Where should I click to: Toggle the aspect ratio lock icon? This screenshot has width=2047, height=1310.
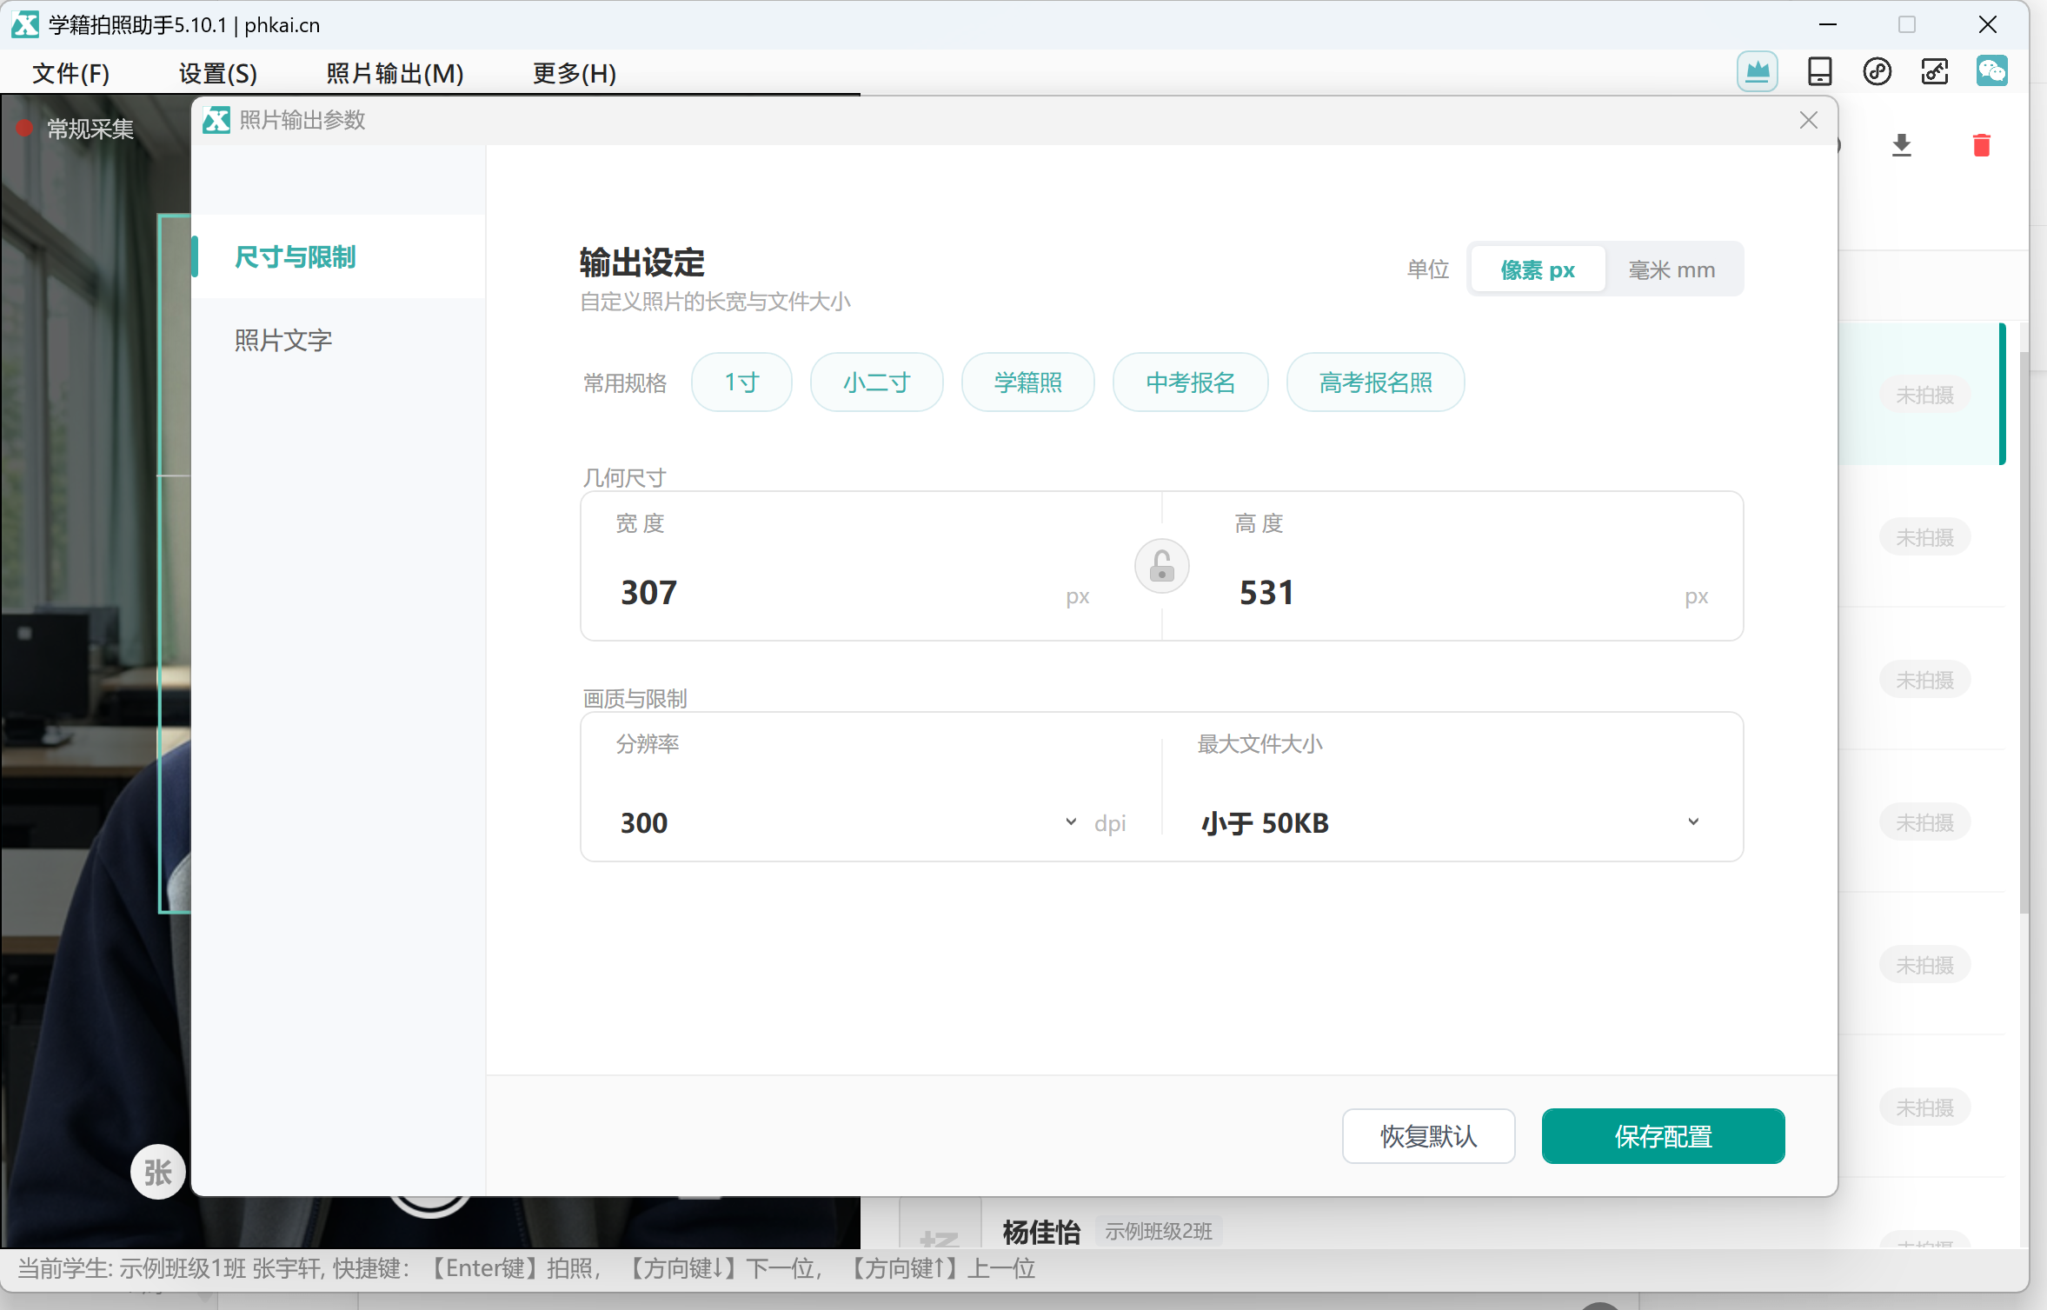[x=1161, y=567]
